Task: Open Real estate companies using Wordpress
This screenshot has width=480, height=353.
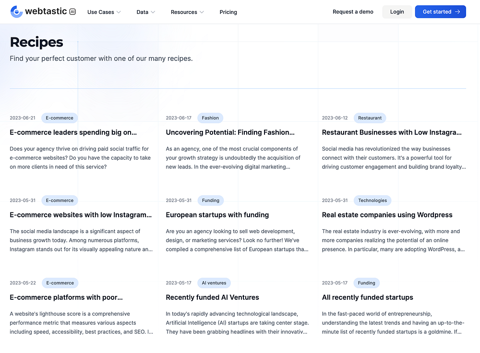Action: [387, 215]
